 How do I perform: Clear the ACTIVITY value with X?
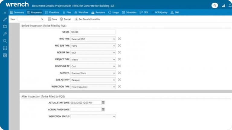(119, 73)
